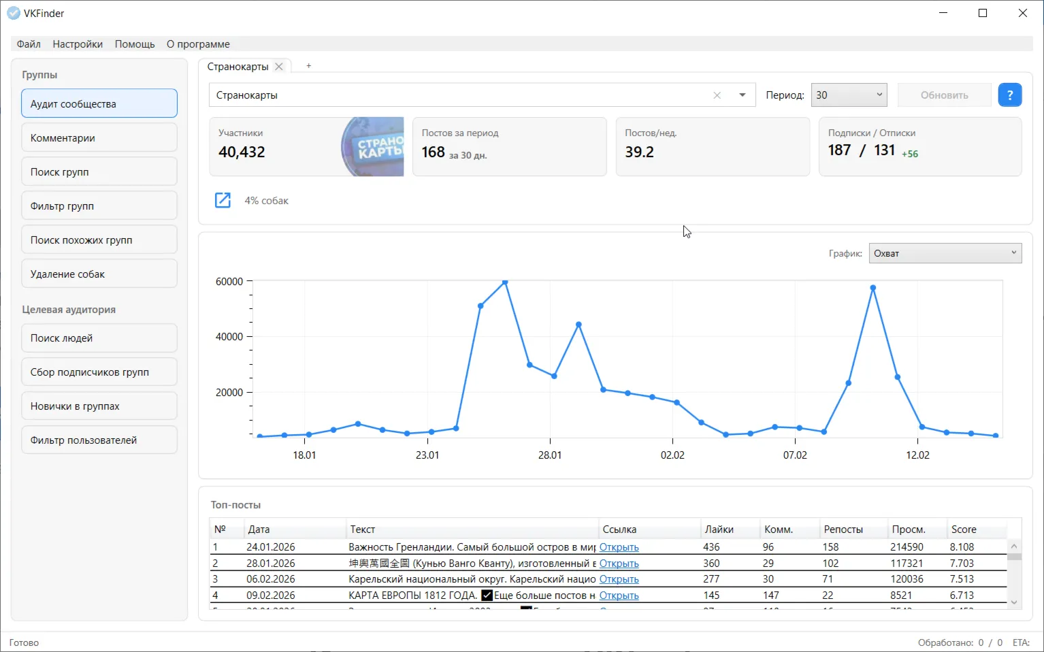Click the highest peak point on chart
The height and width of the screenshot is (652, 1044).
pyautogui.click(x=505, y=282)
